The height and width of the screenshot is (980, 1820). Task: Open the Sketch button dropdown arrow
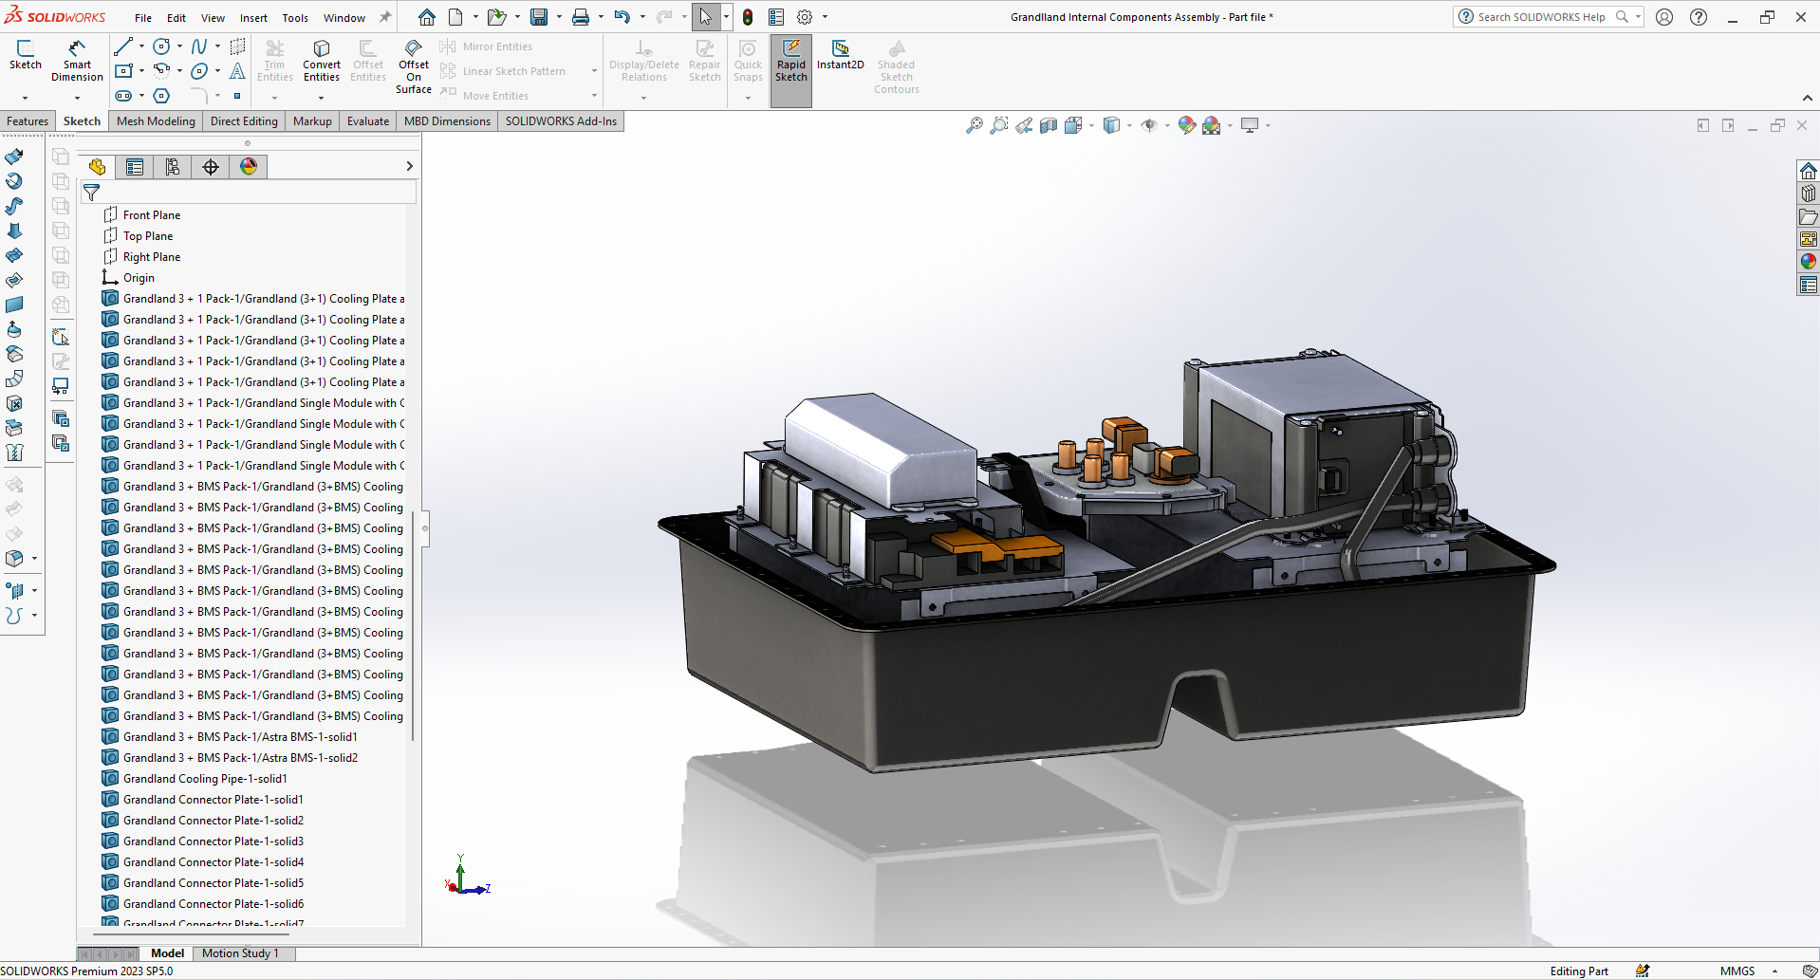click(x=25, y=98)
